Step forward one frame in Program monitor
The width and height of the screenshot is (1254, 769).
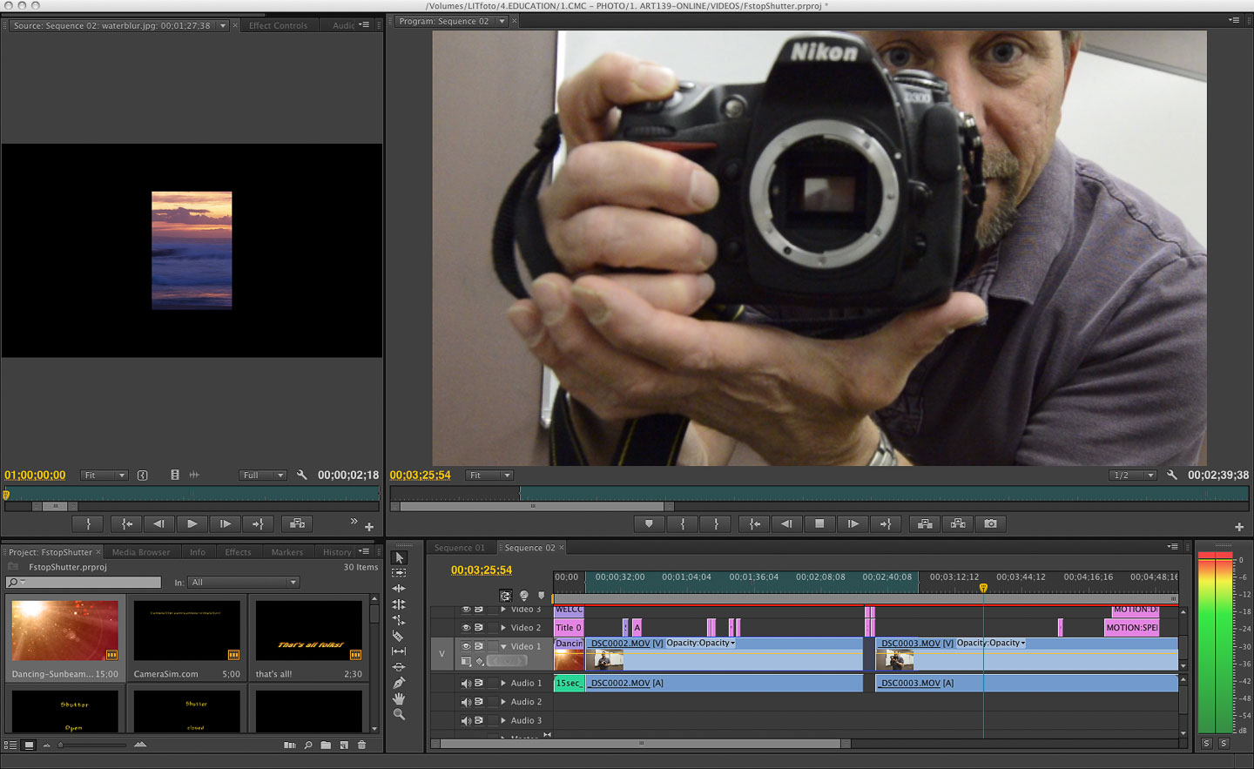tap(853, 523)
